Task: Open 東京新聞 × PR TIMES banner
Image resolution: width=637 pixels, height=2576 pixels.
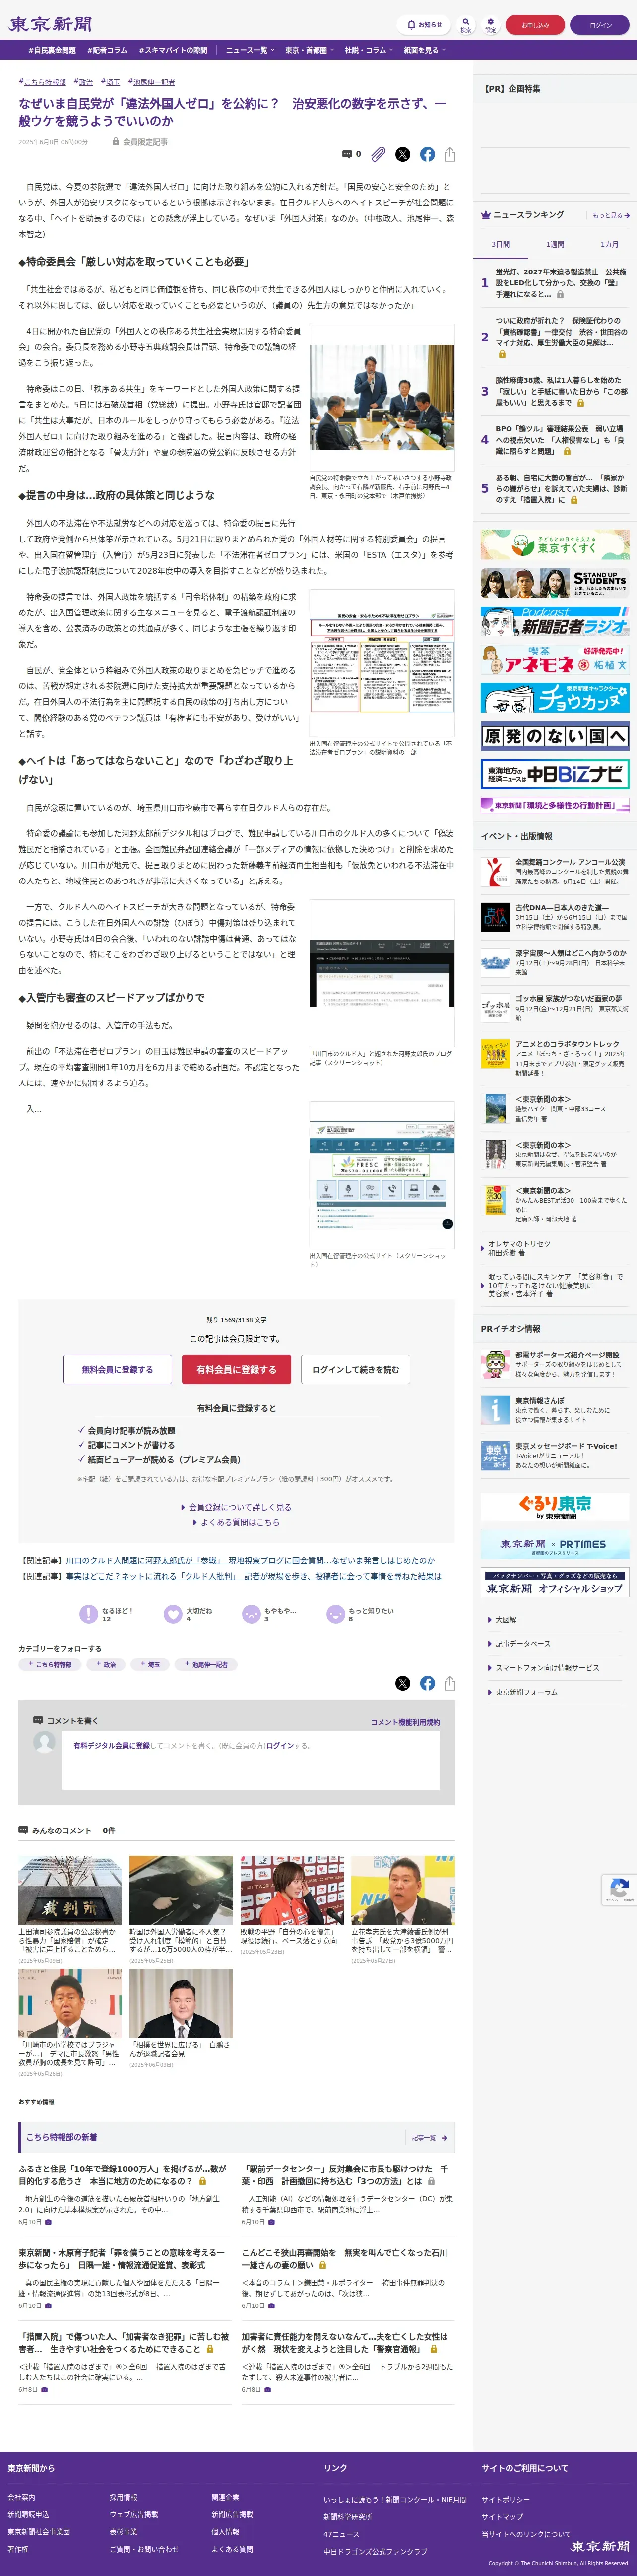Action: [x=555, y=1545]
